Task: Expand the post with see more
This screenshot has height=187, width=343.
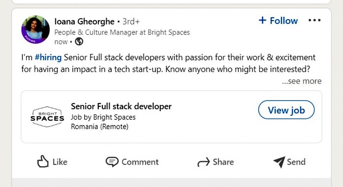Action: [x=302, y=81]
